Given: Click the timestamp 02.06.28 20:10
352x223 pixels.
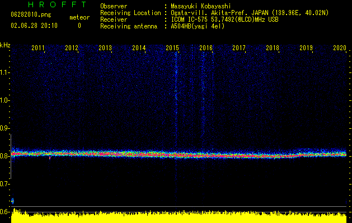Looking at the screenshot, I should [34, 26].
